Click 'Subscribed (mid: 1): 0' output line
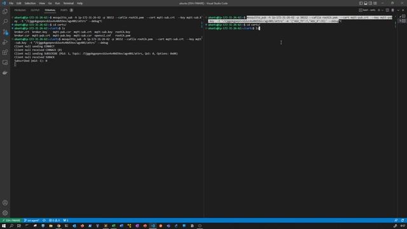 click(31, 61)
